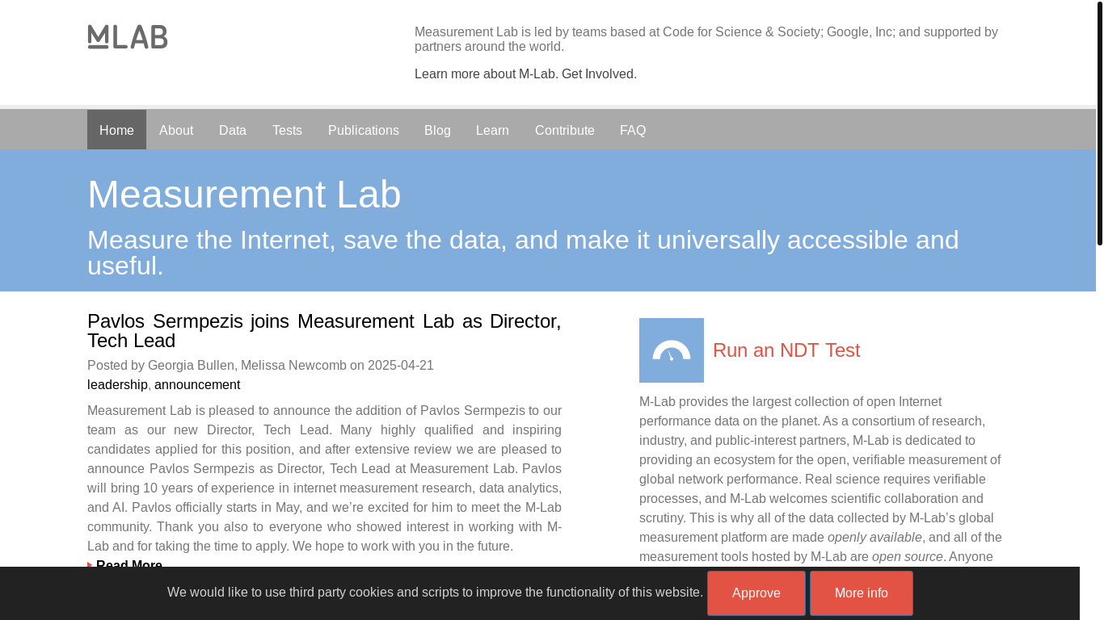Open the About menu item

pos(176,130)
